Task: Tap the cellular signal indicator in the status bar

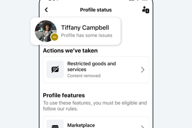Action: (129, 1)
